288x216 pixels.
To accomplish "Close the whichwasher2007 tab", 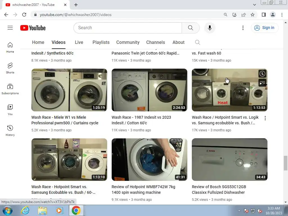I will [65, 5].
